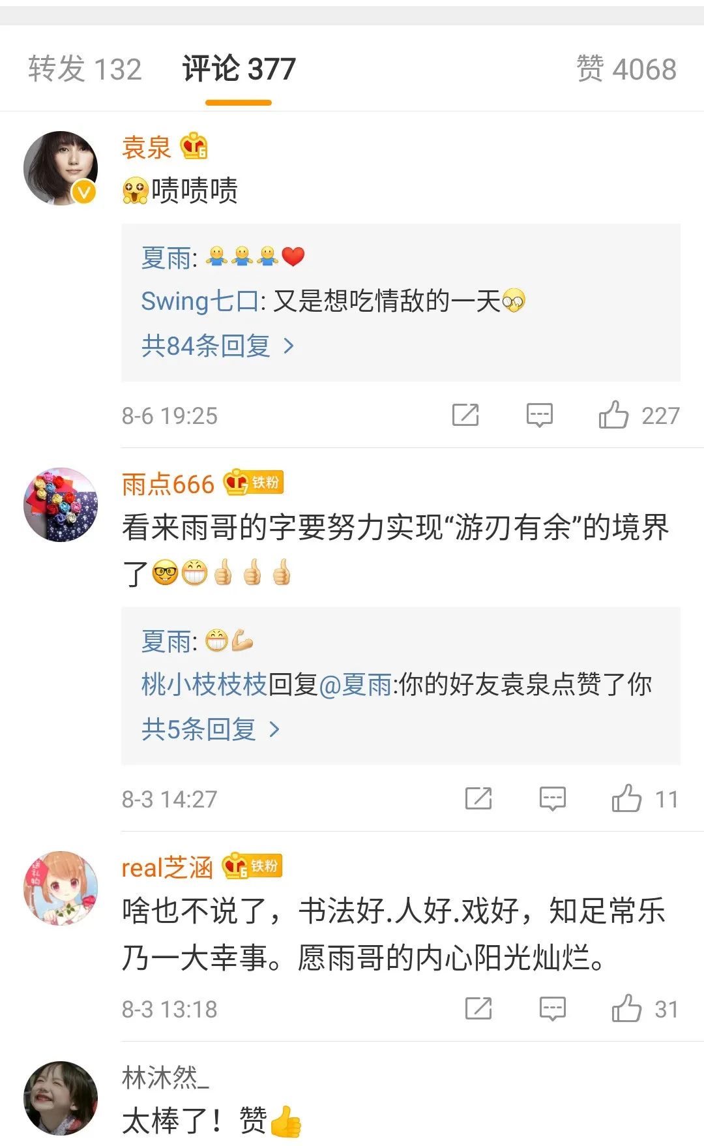Open Swing七口 user profile link
The height and width of the screenshot is (1146, 704).
point(200,301)
